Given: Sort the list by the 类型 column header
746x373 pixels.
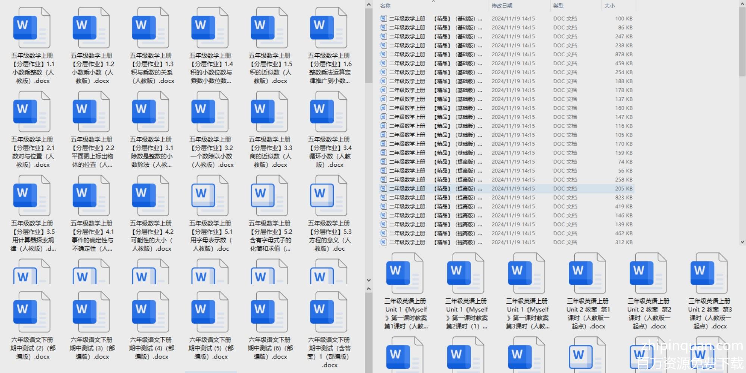Looking at the screenshot, I should point(558,6).
